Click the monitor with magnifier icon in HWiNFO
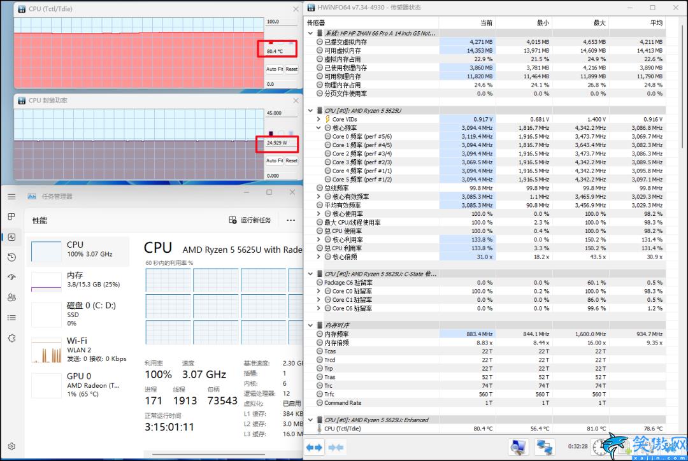This screenshot has height=461, width=688. click(x=518, y=447)
